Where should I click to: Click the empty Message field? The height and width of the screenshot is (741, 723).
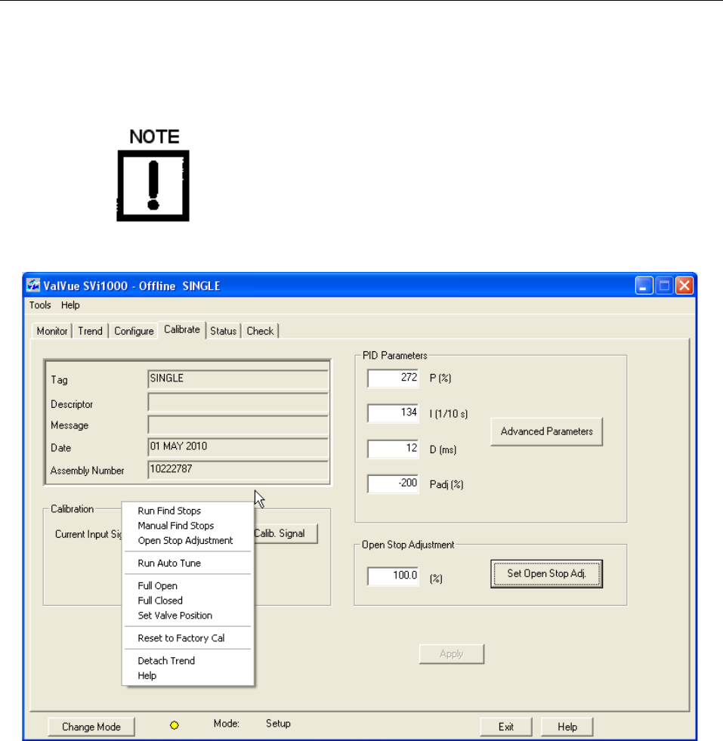pyautogui.click(x=238, y=425)
